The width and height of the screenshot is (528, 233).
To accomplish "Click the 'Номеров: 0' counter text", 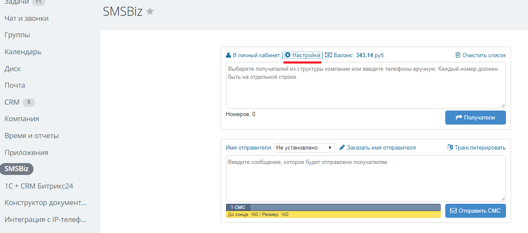I will [240, 114].
